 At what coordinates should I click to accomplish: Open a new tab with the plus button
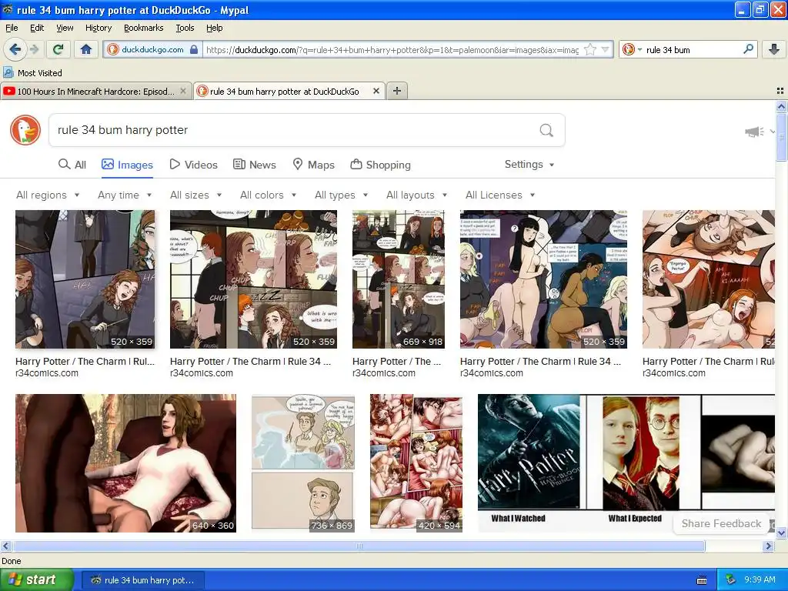397,91
